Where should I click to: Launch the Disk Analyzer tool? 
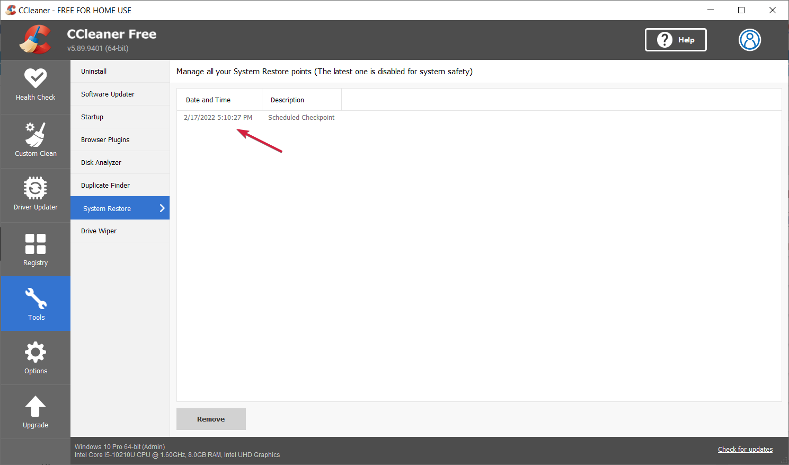(x=120, y=163)
